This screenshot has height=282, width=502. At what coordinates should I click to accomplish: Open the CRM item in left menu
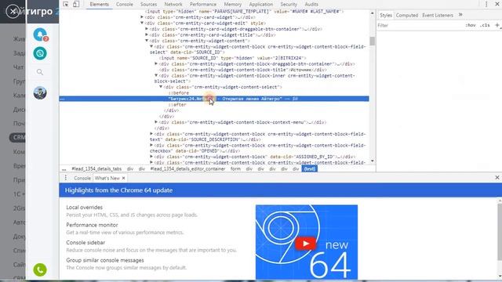(x=18, y=138)
